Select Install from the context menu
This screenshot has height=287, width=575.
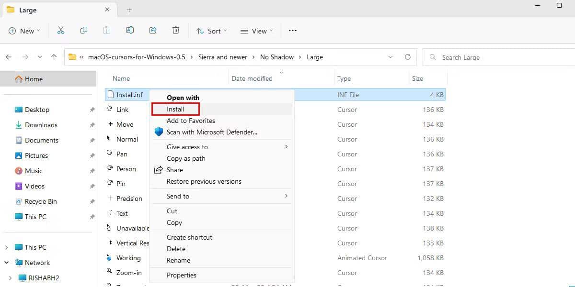[x=175, y=109]
